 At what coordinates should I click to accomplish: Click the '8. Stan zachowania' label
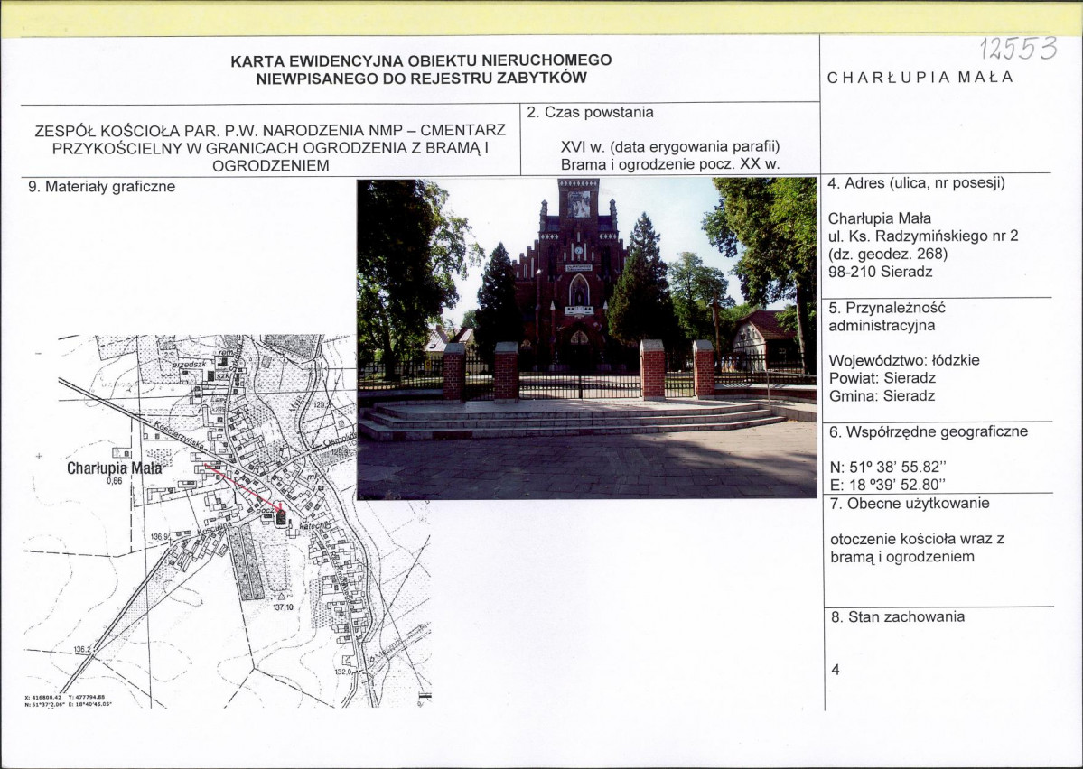click(x=898, y=617)
